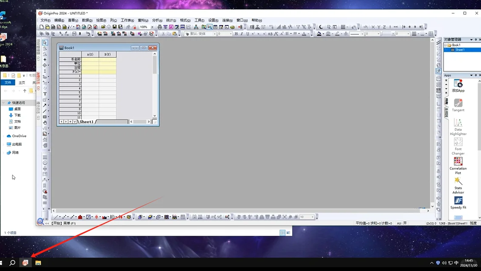Image resolution: width=481 pixels, height=271 pixels.
Task: Set column as Y using the Y icon
Action: [379, 27]
